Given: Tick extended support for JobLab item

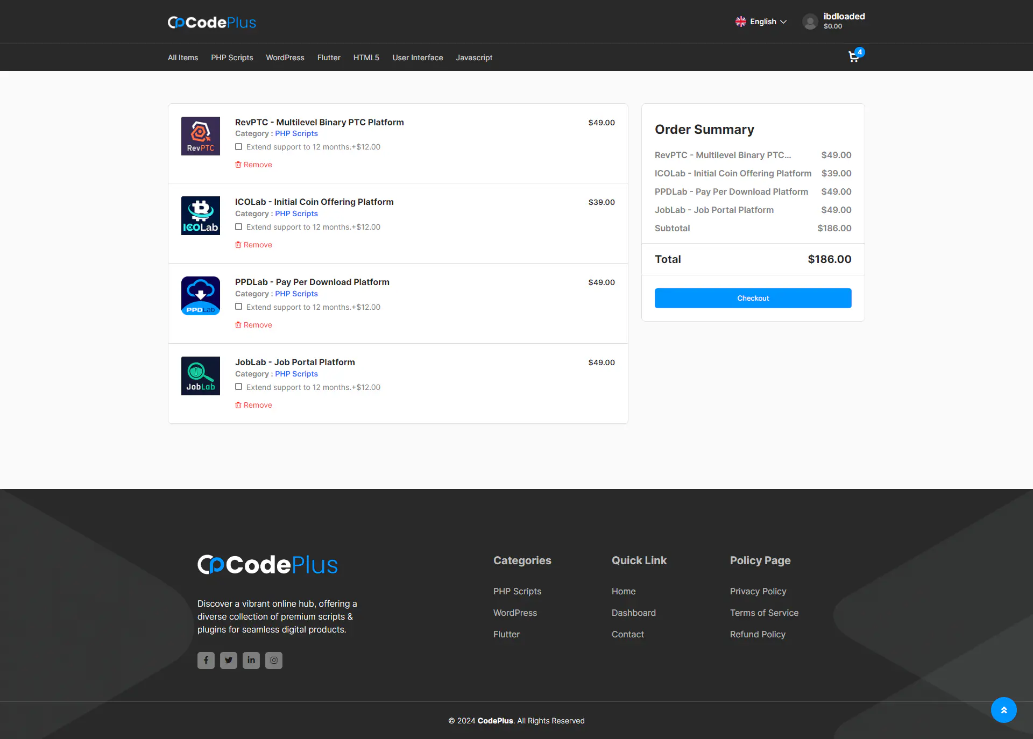Looking at the screenshot, I should point(238,387).
